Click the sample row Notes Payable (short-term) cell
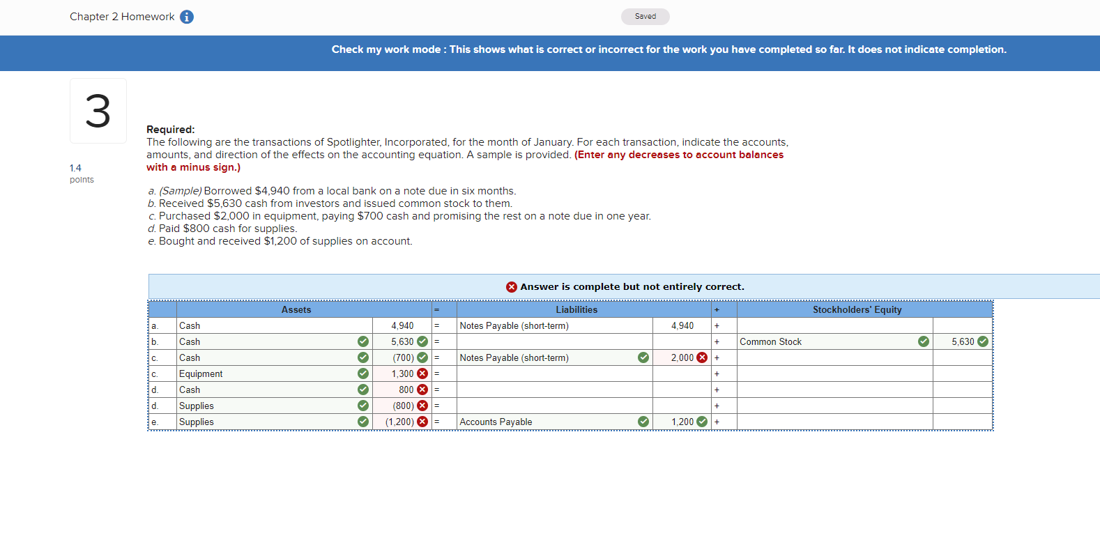This screenshot has width=1100, height=547. pos(555,325)
